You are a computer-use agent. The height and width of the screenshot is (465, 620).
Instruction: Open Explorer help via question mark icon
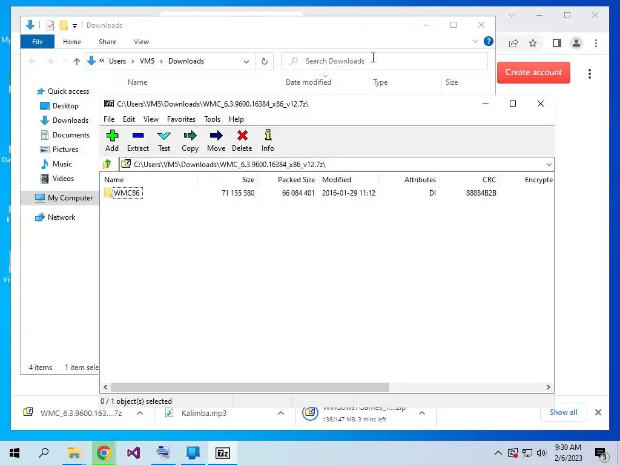[x=489, y=41]
